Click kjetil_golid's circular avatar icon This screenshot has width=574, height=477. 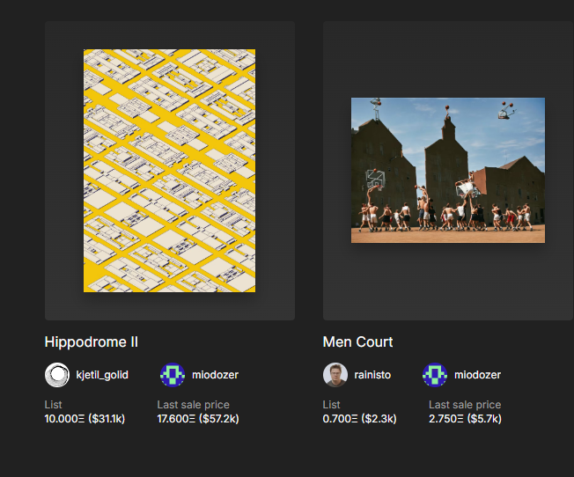click(x=57, y=375)
